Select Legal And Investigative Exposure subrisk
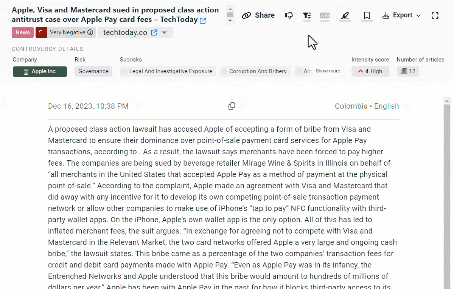The width and height of the screenshot is (454, 289). tap(168, 71)
